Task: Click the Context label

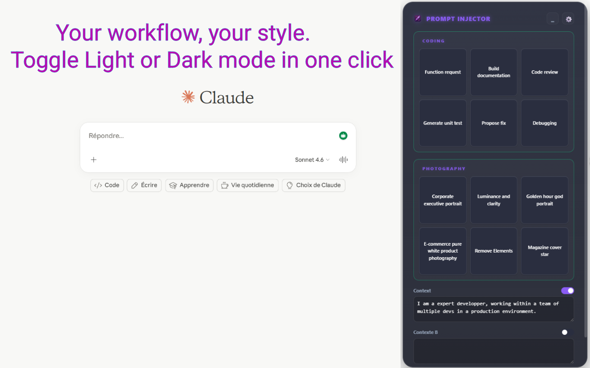Action: click(x=422, y=291)
